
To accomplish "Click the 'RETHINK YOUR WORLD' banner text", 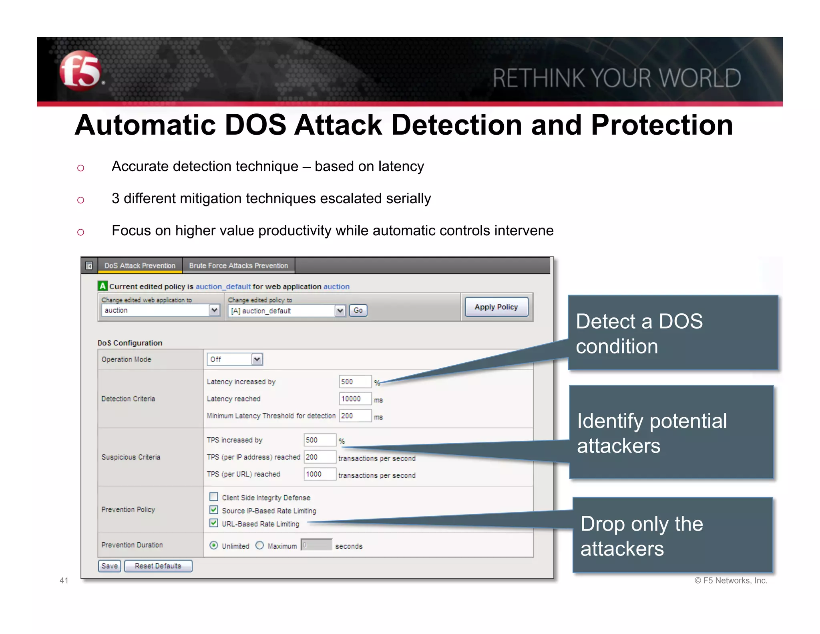I will coord(617,78).
